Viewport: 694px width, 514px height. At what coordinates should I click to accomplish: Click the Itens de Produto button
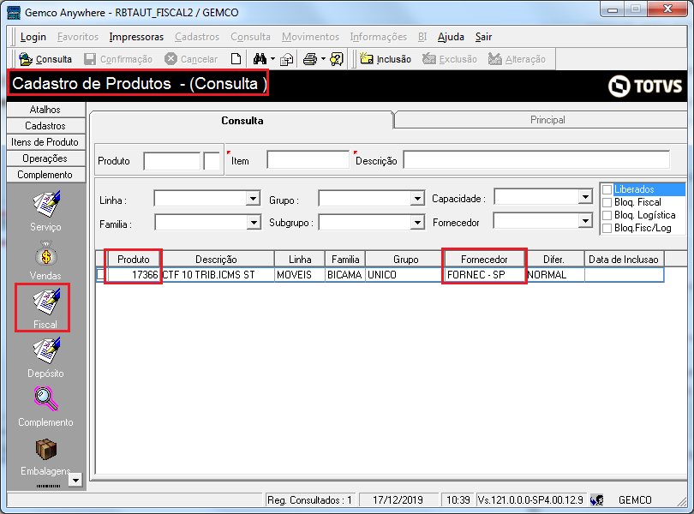coord(45,142)
